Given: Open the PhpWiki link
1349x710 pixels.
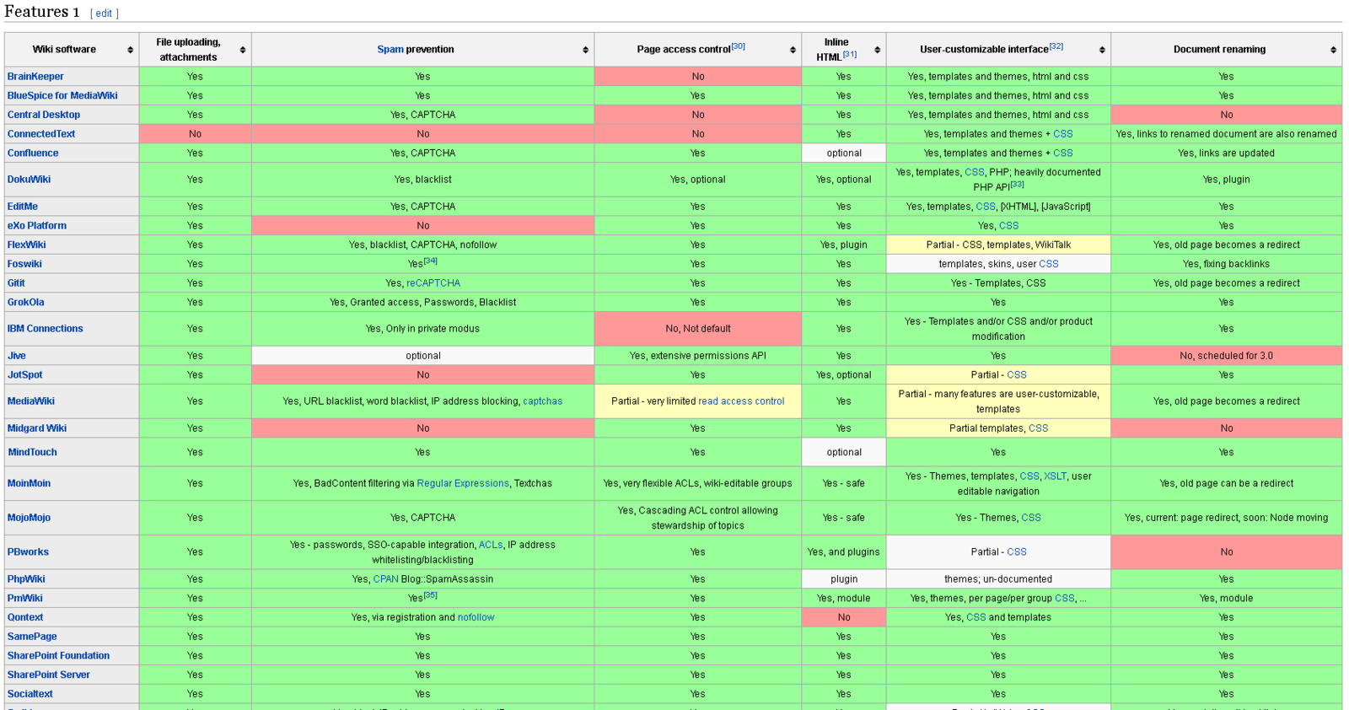Looking at the screenshot, I should point(26,579).
